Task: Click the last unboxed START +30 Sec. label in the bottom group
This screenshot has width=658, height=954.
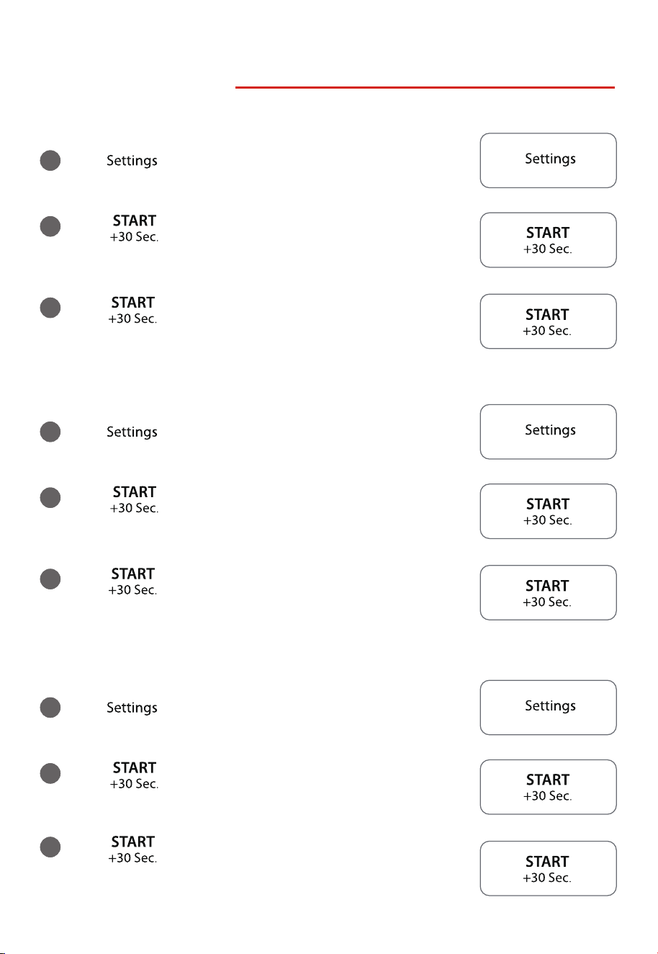Action: click(x=132, y=850)
